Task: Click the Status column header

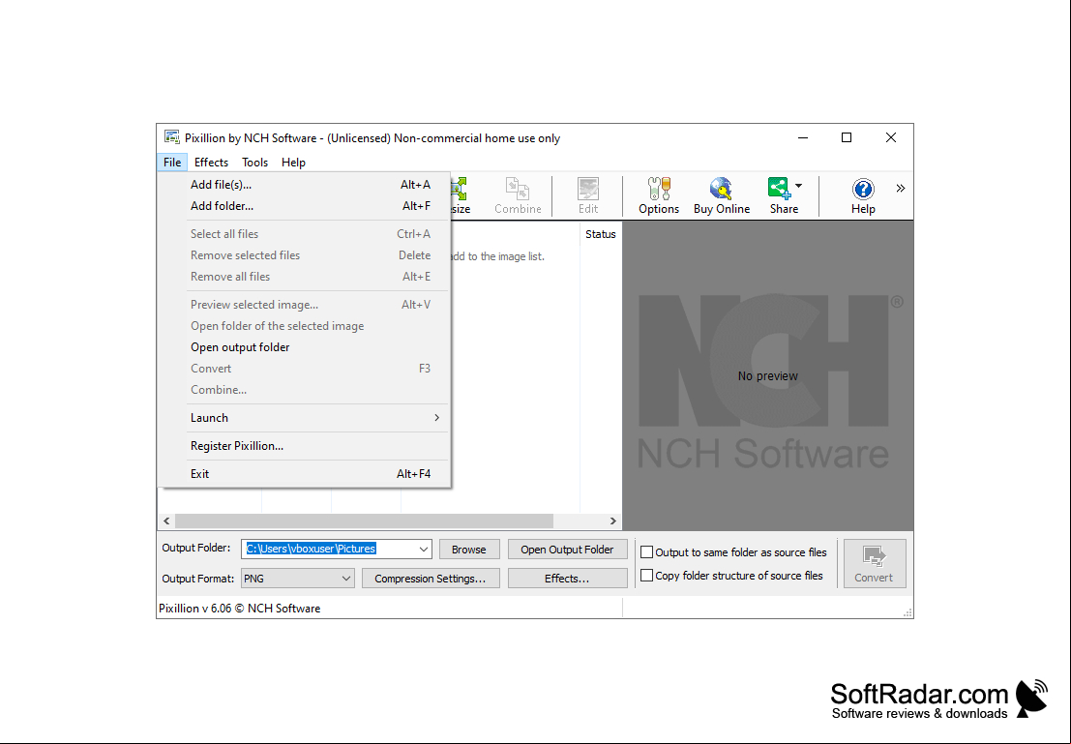Action: click(601, 234)
